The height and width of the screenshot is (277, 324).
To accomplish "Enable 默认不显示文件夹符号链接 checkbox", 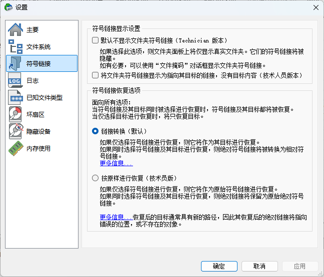I will pyautogui.click(x=95, y=40).
